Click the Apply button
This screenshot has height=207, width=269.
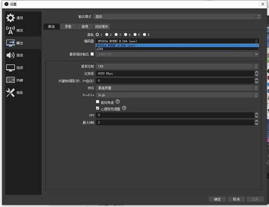click(255, 199)
